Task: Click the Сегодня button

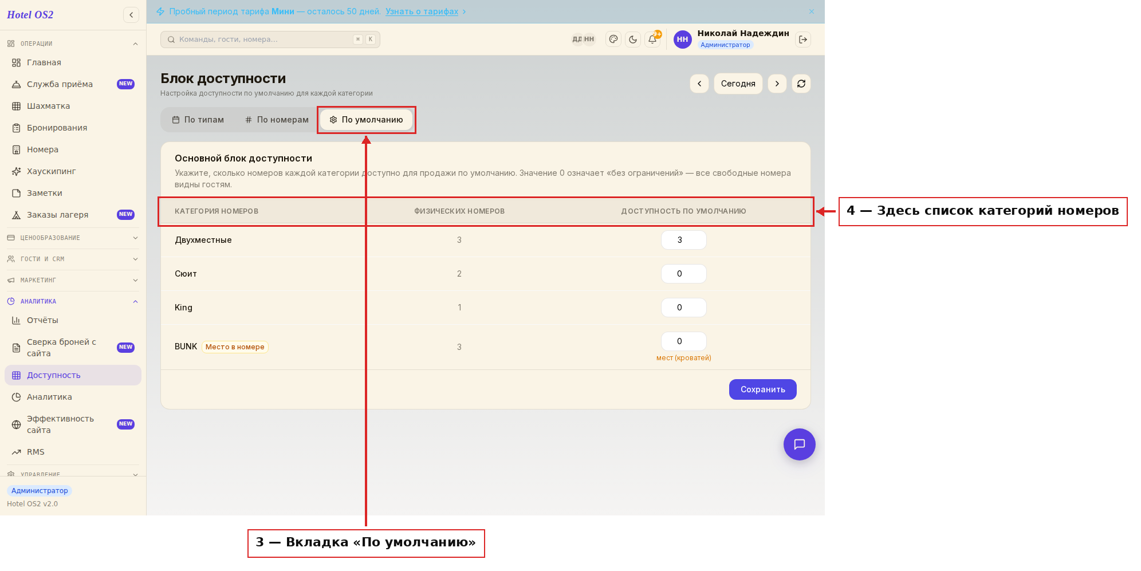Action: click(738, 84)
